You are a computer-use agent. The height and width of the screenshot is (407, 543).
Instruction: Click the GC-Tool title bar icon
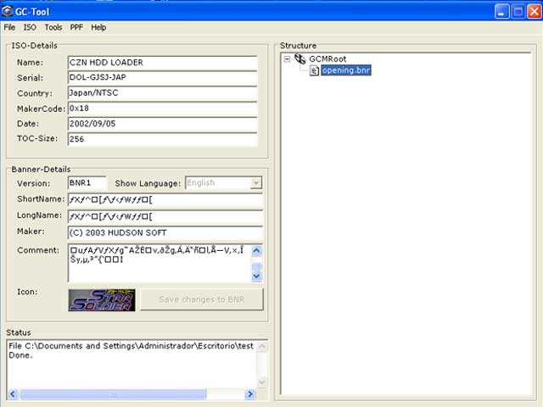[x=8, y=11]
